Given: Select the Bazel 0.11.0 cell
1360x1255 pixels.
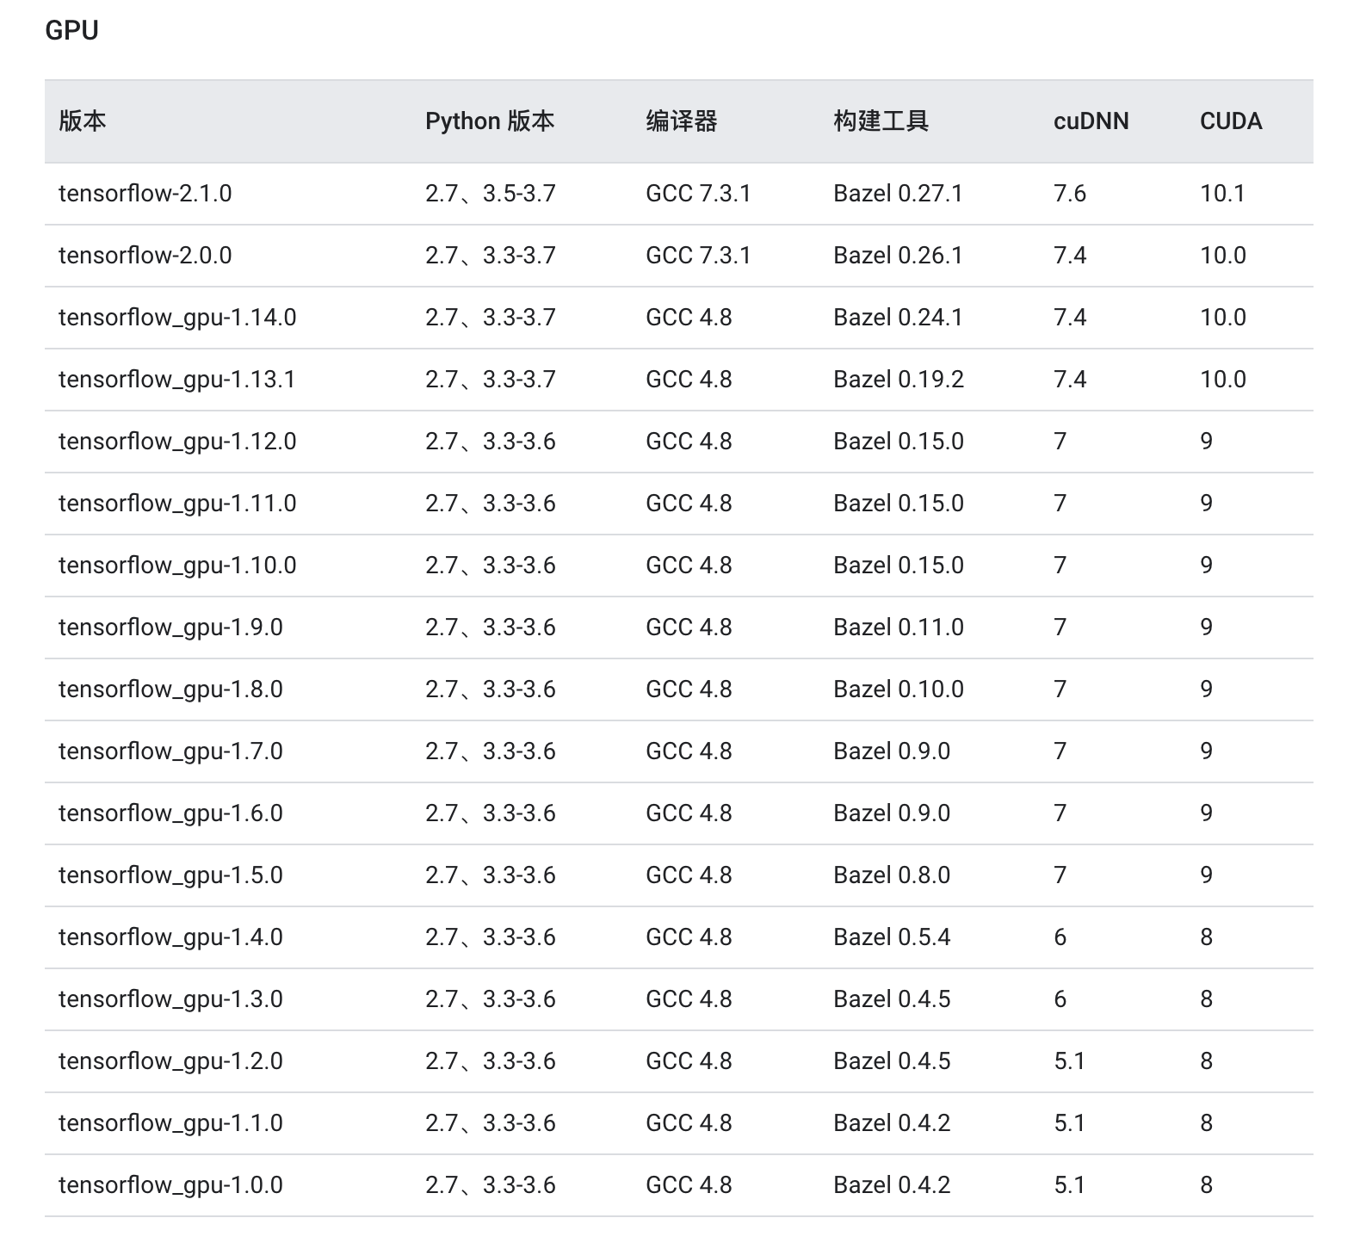Looking at the screenshot, I should (x=899, y=627).
